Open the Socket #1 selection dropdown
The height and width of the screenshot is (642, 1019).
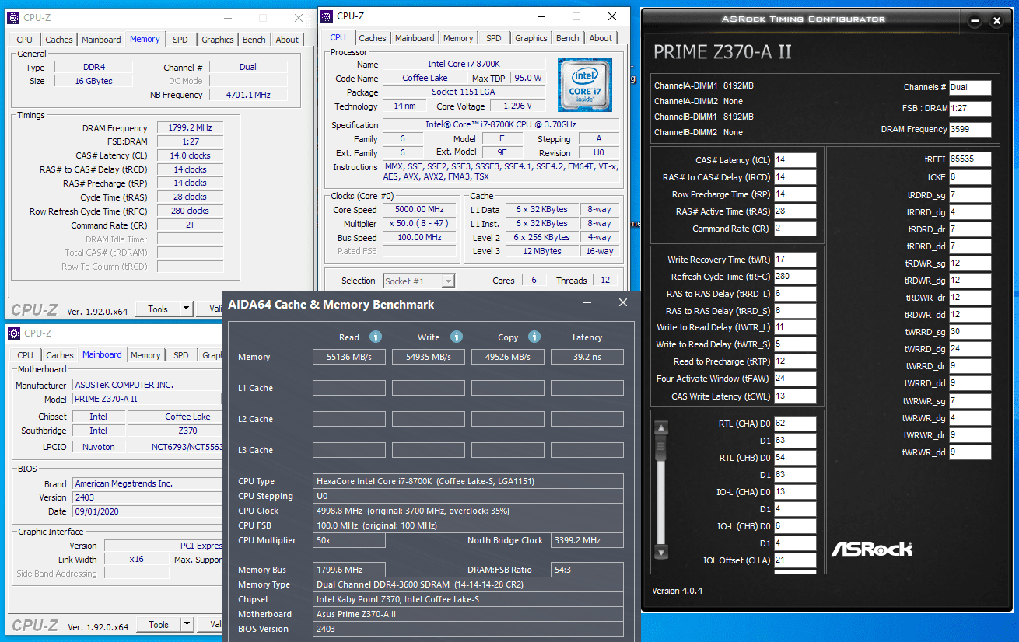447,281
